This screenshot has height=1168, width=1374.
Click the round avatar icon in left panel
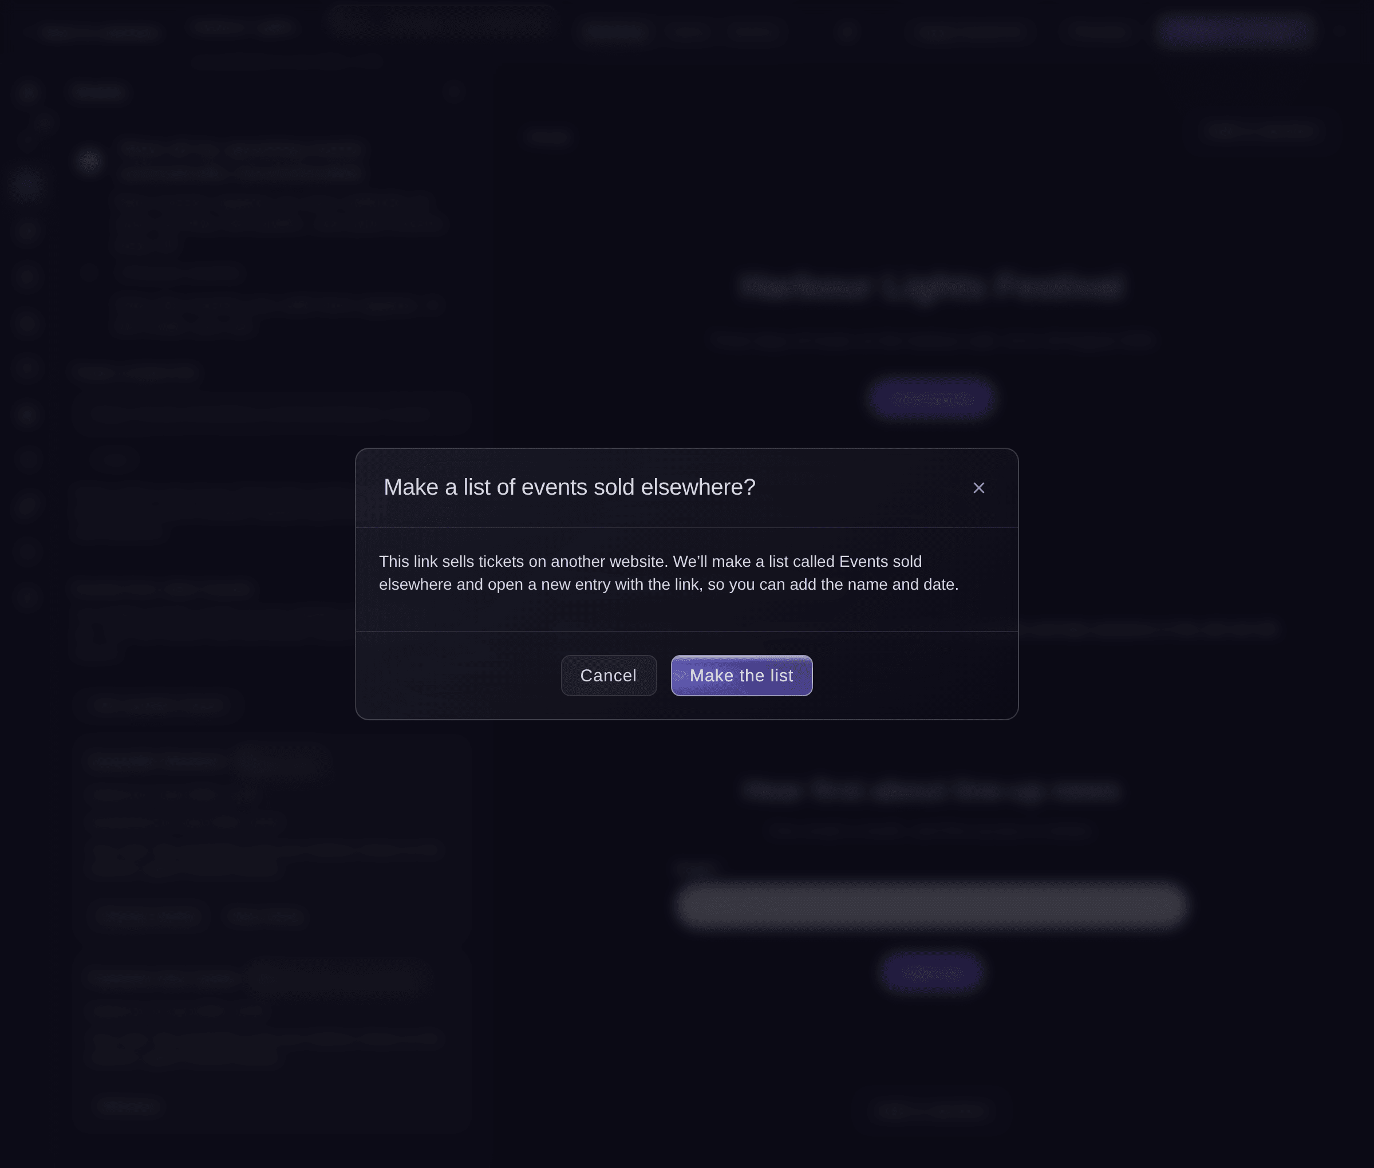point(89,161)
